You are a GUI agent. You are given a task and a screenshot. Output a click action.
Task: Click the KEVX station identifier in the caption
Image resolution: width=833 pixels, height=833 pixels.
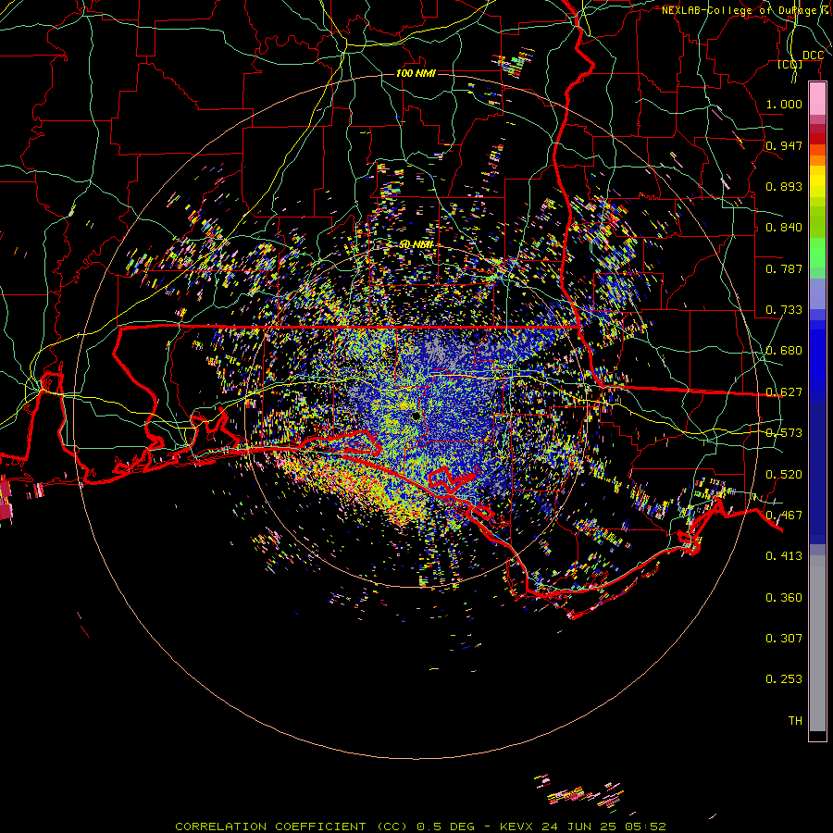point(518,827)
